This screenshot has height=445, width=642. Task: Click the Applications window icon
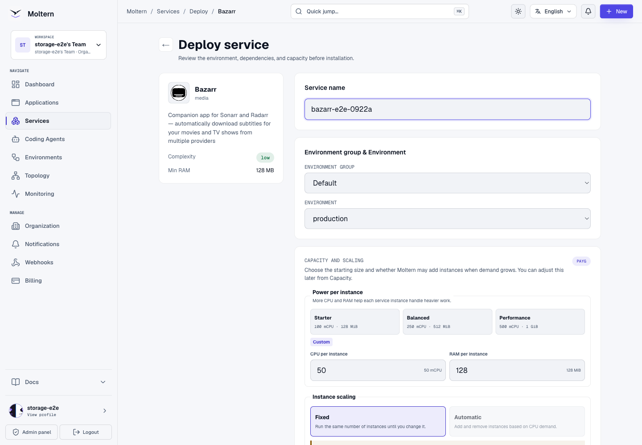point(16,103)
